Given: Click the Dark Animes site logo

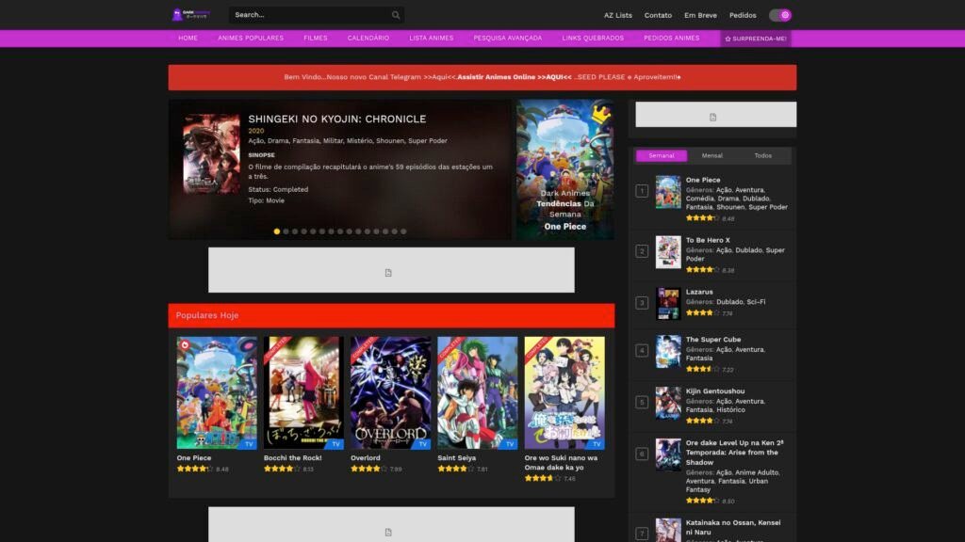Looking at the screenshot, I should pyautogui.click(x=191, y=15).
